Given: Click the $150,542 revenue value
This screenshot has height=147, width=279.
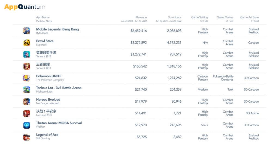Looking at the screenshot, I should [140, 66].
